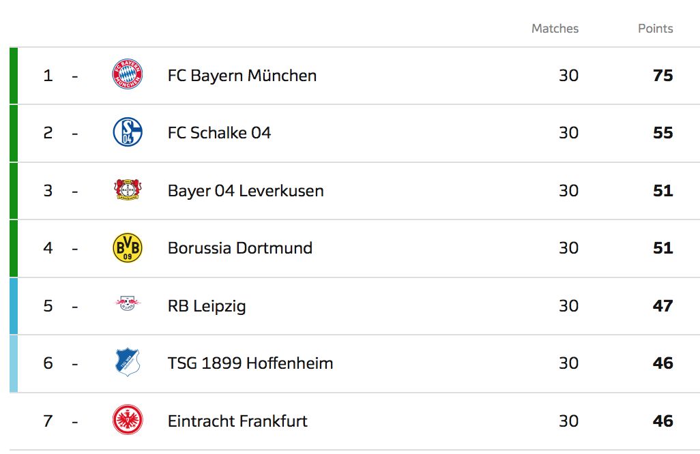Click the FC Schalke 04 logo

point(128,132)
